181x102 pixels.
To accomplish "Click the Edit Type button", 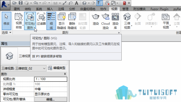I will (57, 68).
